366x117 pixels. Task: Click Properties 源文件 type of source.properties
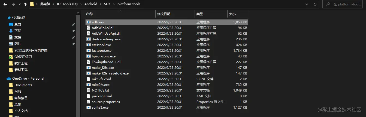point(210,102)
